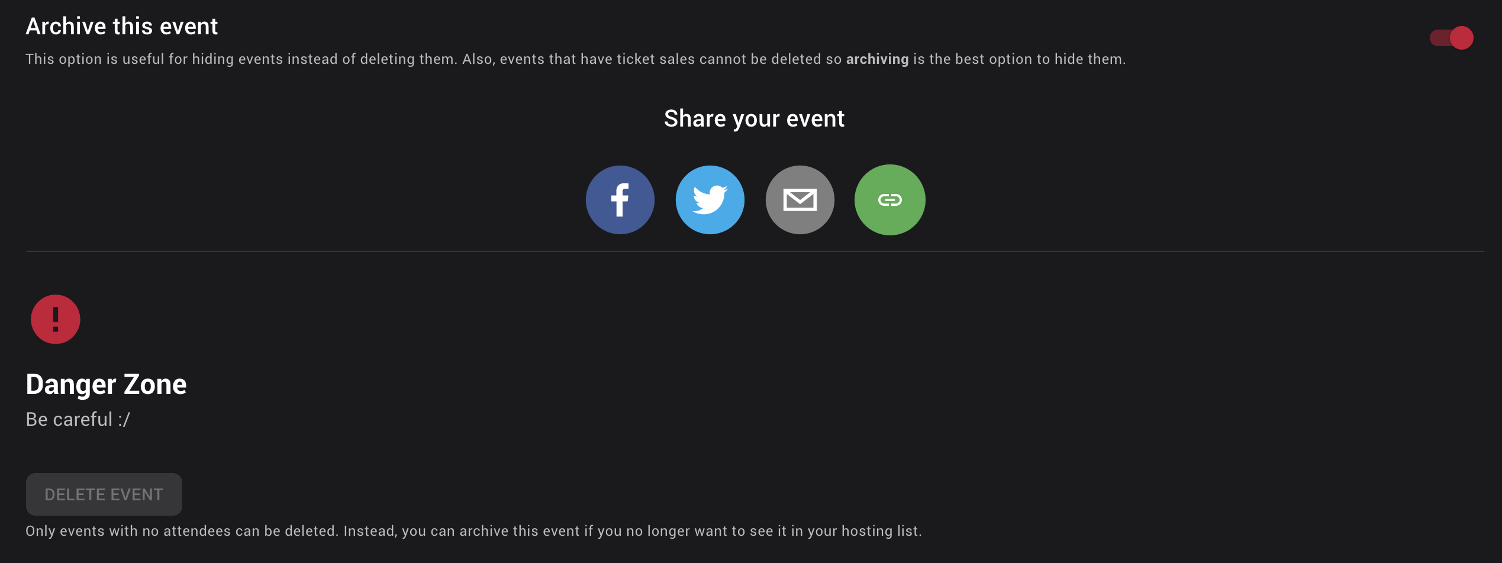
Task: Click the red exclamation warning icon
Action: [56, 319]
